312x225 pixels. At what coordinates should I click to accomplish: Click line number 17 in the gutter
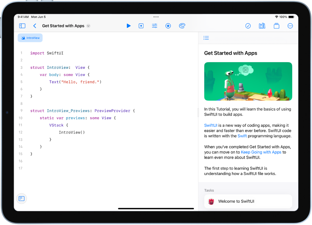(x=20, y=168)
